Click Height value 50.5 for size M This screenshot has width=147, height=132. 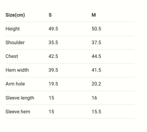click(x=96, y=29)
